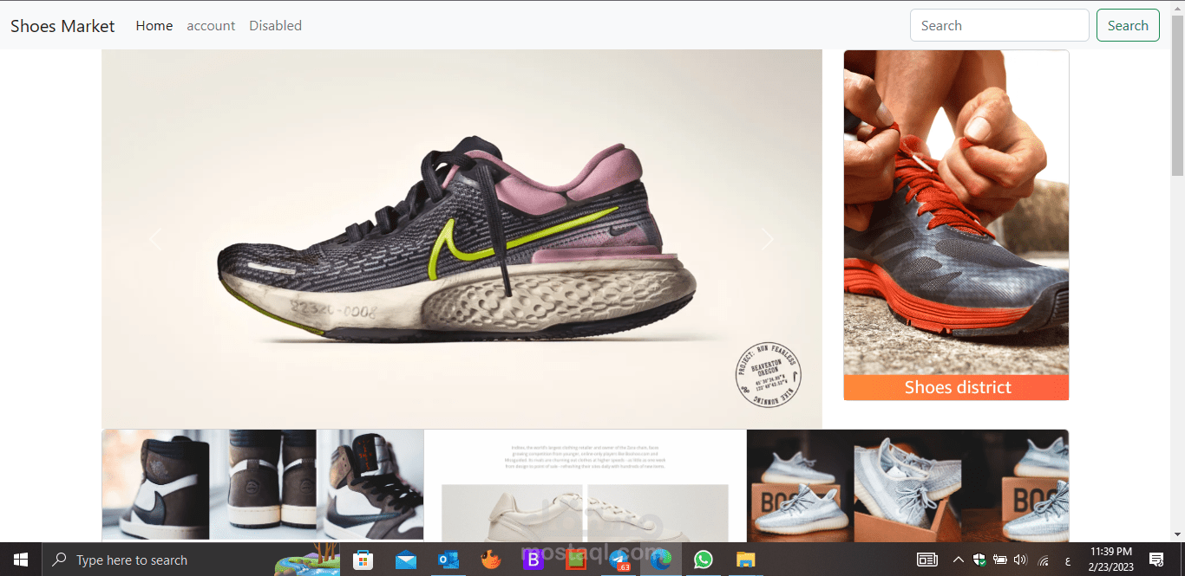
Task: Open the Windows Start menu
Action: tap(21, 560)
